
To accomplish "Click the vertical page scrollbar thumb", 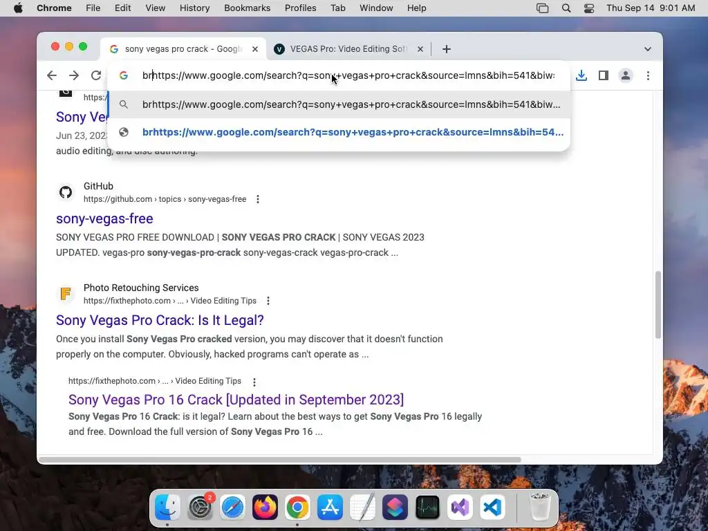I will (x=658, y=305).
